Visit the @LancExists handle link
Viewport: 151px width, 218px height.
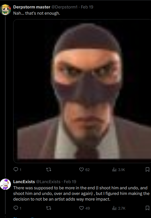(48, 182)
